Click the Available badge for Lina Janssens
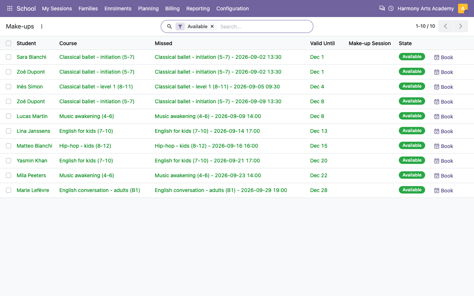474x296 pixels. pos(412,131)
